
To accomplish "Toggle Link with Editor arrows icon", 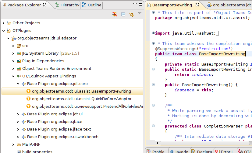I will (x=132, y=14).
